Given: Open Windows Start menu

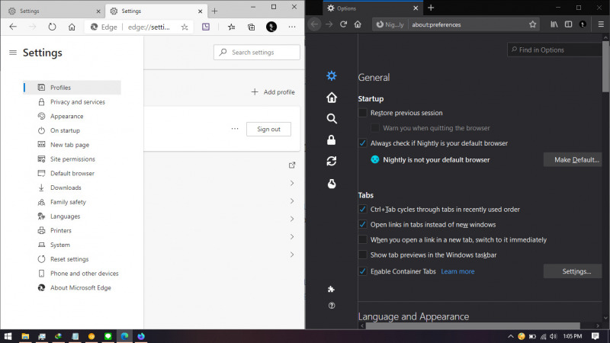Looking at the screenshot, I should coord(8,336).
